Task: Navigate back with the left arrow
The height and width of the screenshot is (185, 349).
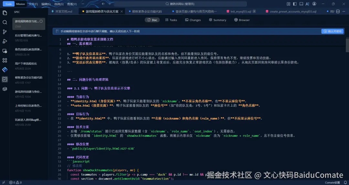Action: [x=103, y=4]
